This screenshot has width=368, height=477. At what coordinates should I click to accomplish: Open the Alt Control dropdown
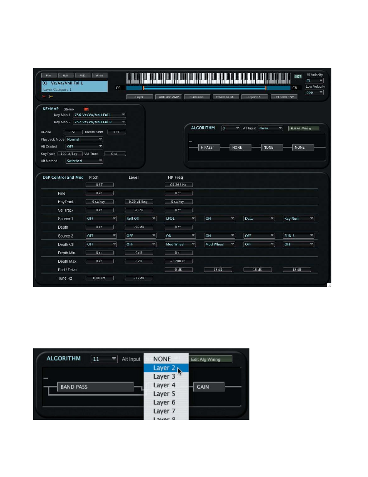[x=84, y=147]
